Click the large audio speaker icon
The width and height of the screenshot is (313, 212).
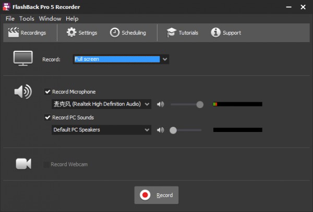[23, 91]
